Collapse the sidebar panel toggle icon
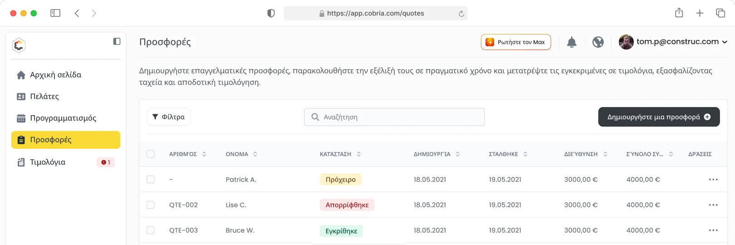The image size is (735, 245). pos(117,41)
